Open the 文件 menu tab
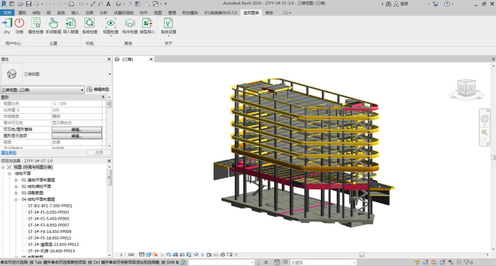 tap(7, 13)
